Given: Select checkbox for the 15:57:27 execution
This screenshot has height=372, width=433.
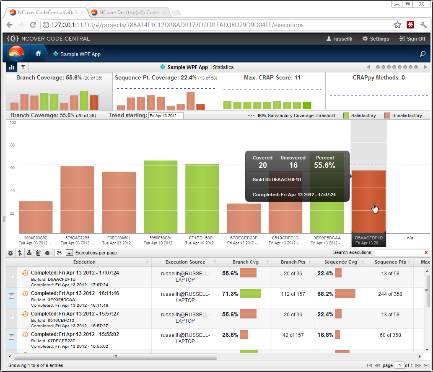Looking at the screenshot, I should (12, 317).
